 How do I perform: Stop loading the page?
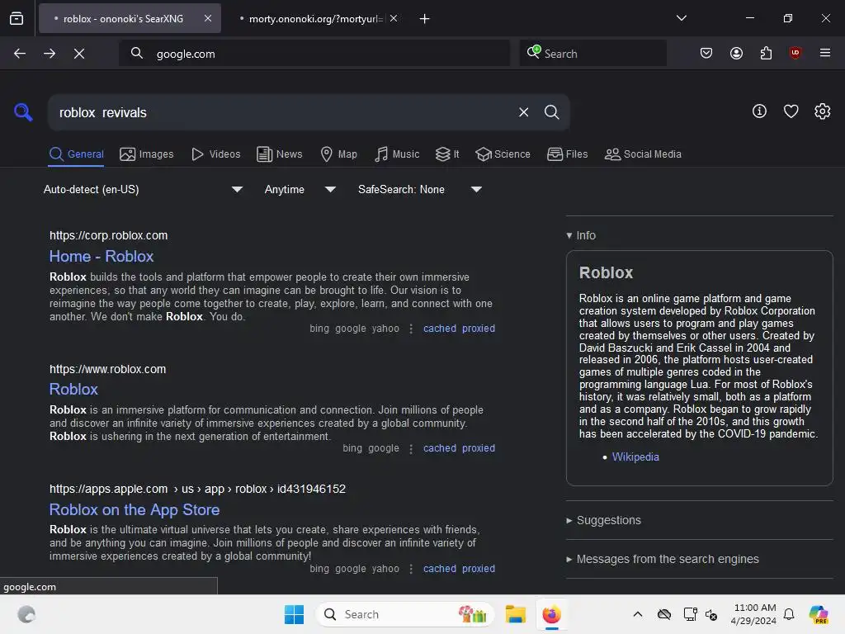click(x=79, y=54)
